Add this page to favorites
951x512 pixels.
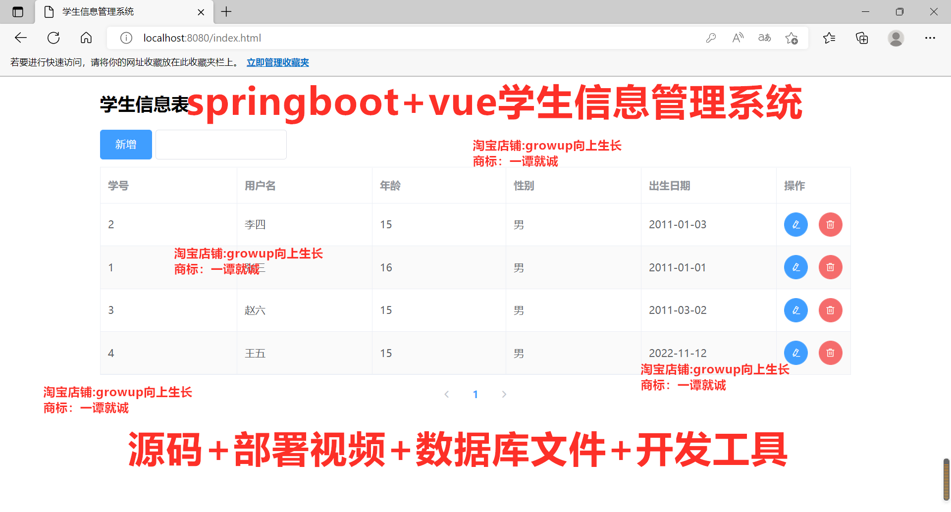(x=792, y=38)
